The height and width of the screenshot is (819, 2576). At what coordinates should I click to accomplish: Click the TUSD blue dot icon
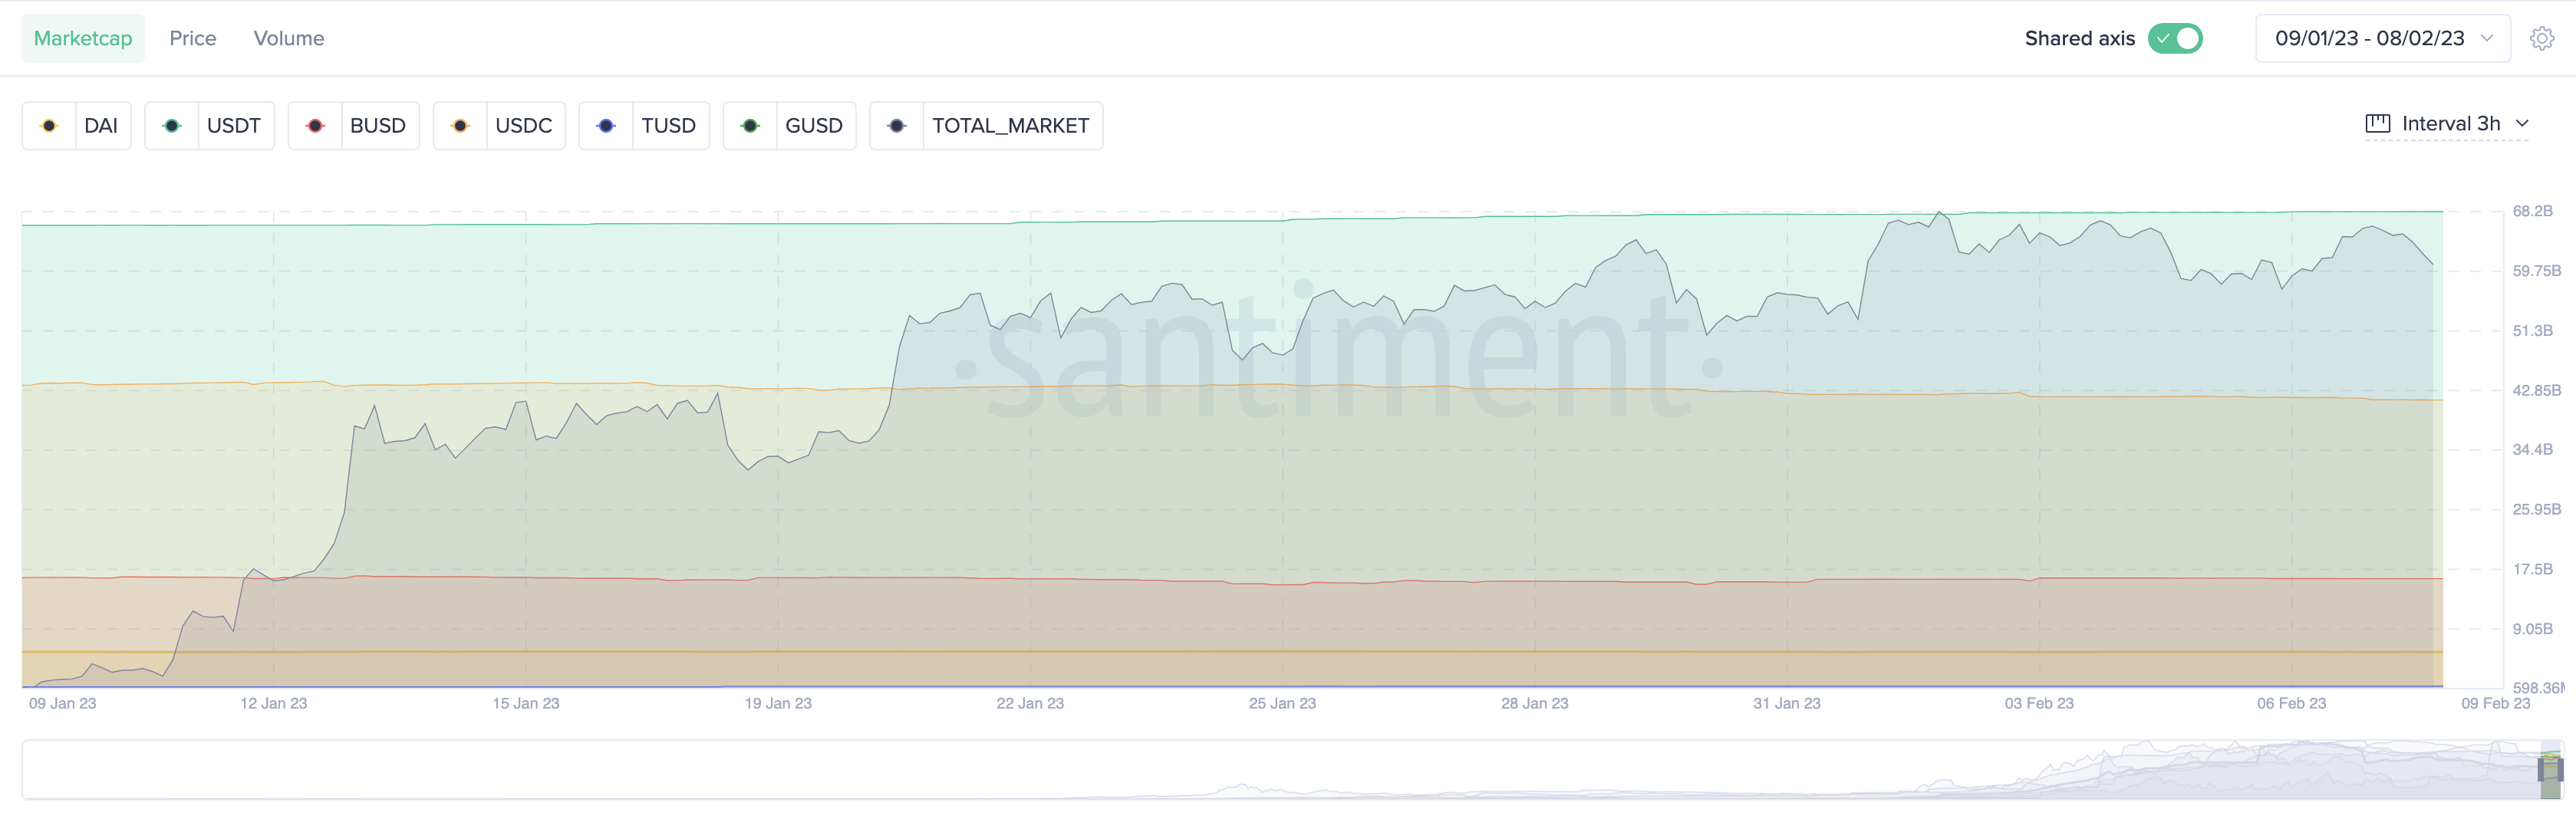pos(606,126)
